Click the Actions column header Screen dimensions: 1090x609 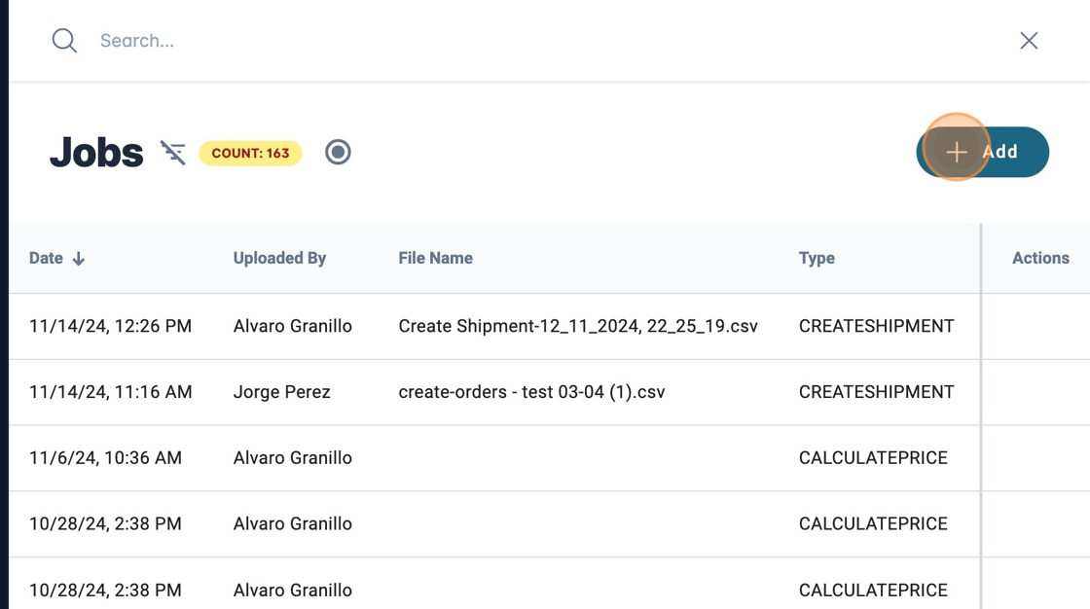[1040, 259]
